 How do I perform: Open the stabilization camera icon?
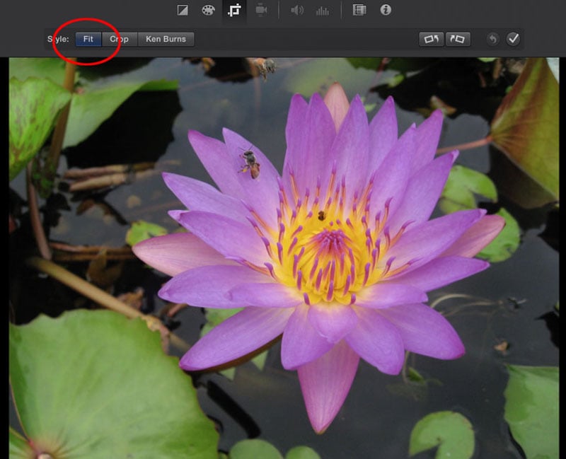pyautogui.click(x=261, y=10)
